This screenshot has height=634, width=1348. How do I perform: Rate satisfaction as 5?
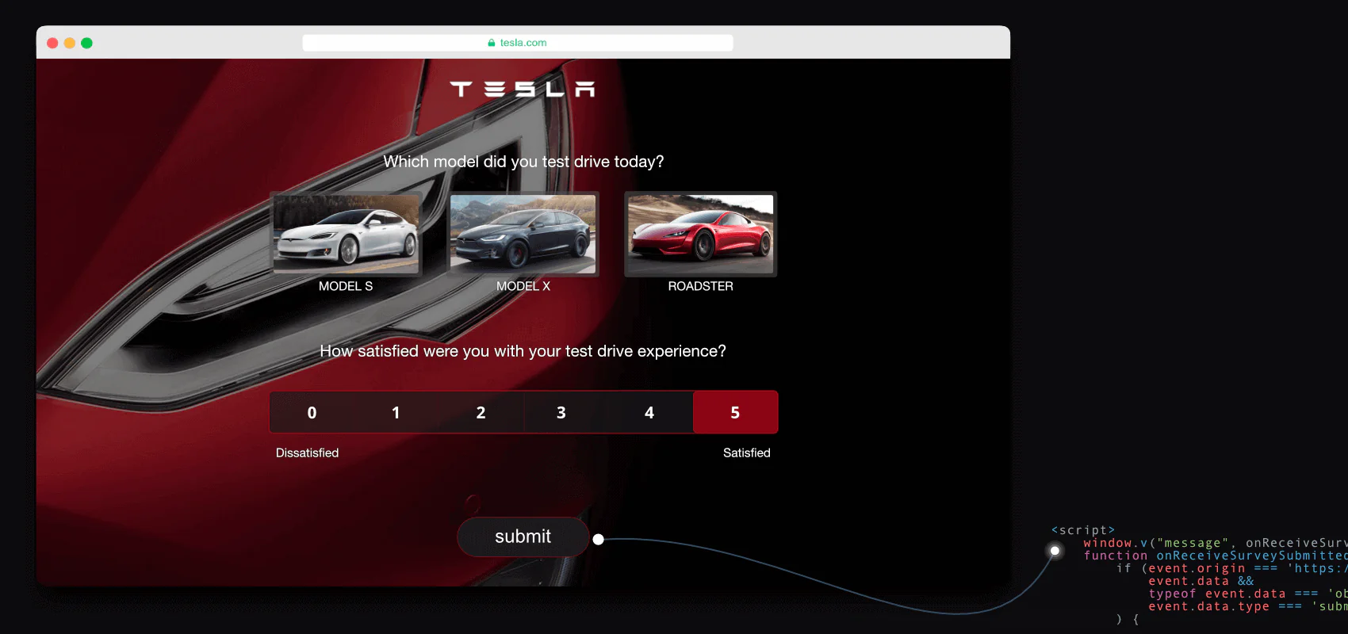click(x=735, y=412)
